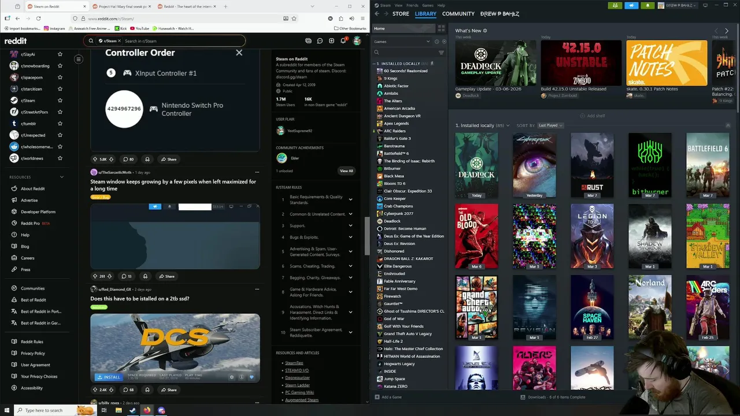Open Firefox from the taskbar
Image resolution: width=740 pixels, height=416 pixels.
click(x=147, y=410)
